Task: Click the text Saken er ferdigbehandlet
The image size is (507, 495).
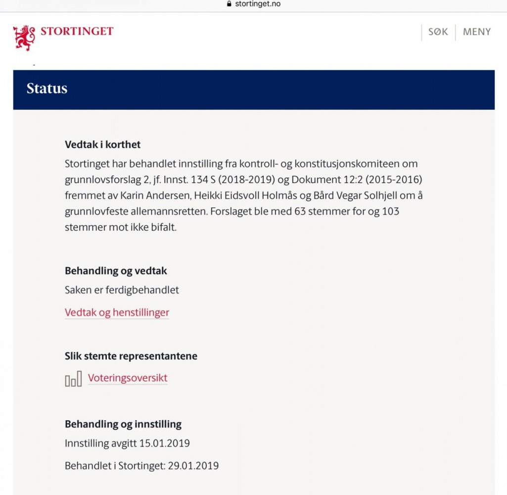Action: coord(122,290)
